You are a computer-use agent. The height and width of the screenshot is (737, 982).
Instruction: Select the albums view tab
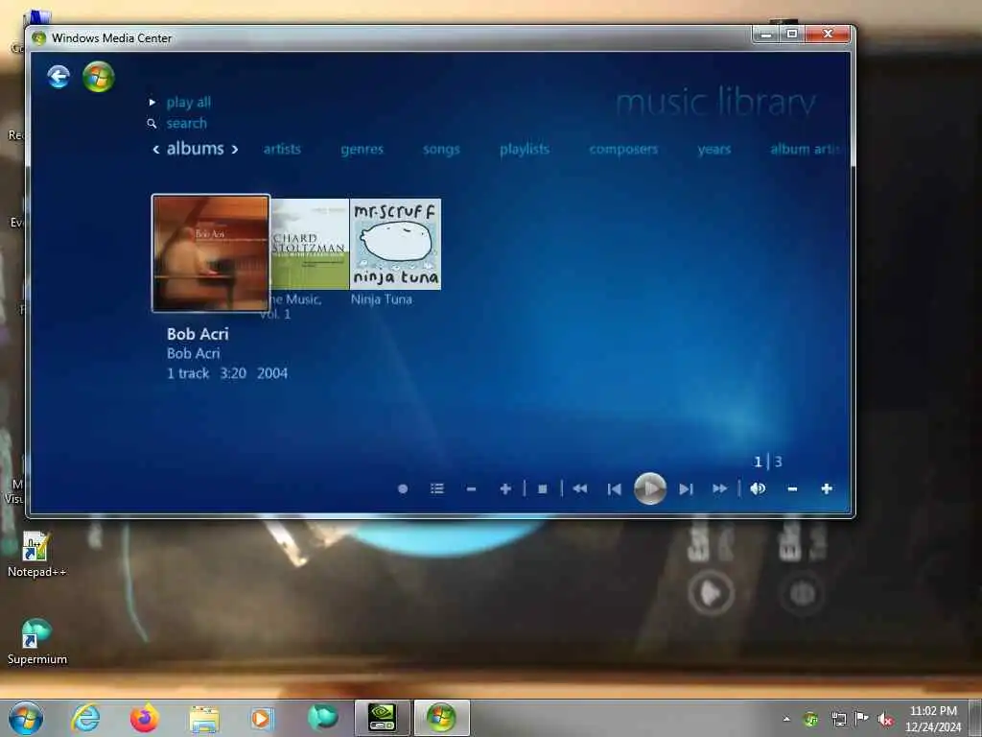[x=196, y=149]
